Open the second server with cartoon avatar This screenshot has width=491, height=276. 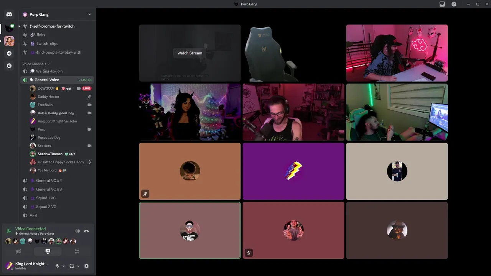9,41
